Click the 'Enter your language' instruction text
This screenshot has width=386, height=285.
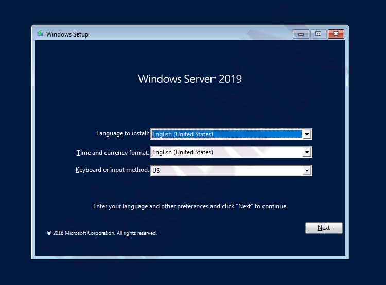(190, 206)
